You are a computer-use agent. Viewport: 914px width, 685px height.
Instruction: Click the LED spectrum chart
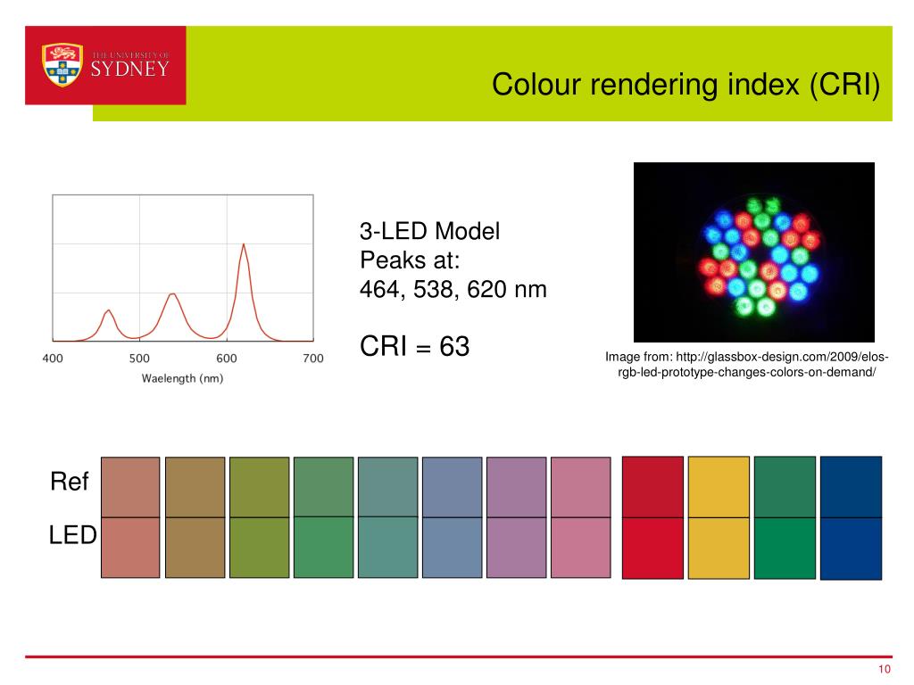point(183,268)
